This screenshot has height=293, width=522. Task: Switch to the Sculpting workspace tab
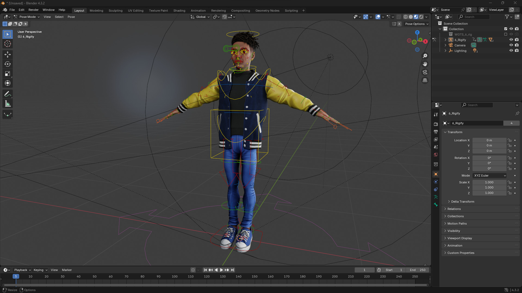[x=116, y=11]
